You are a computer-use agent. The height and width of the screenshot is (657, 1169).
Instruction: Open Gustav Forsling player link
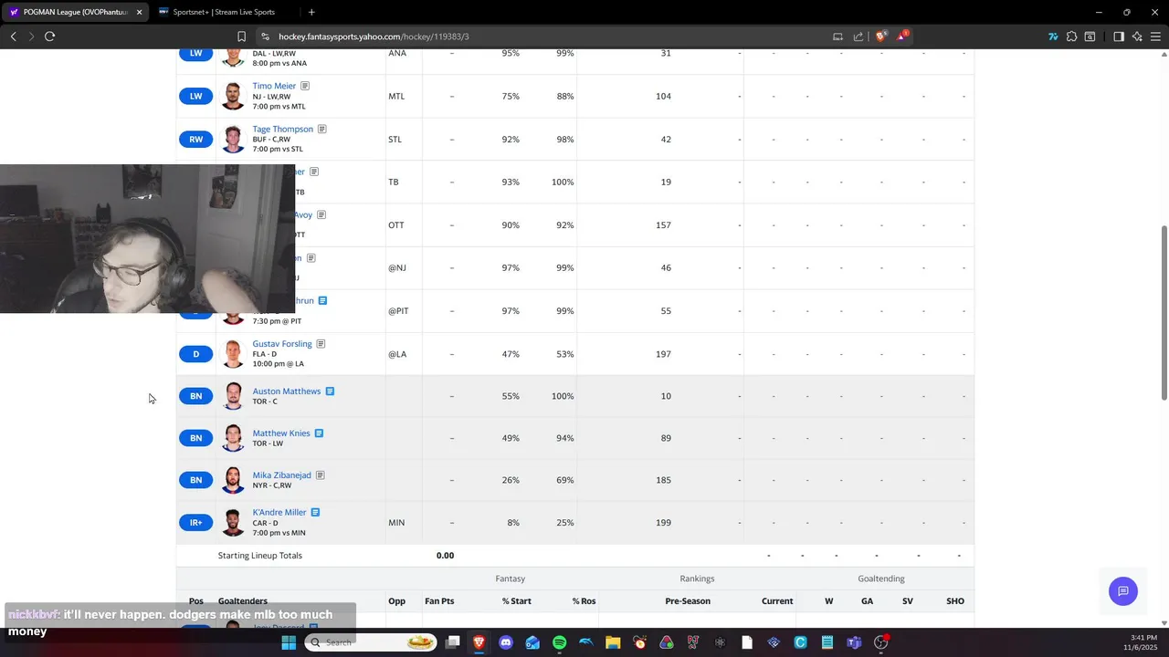(282, 344)
